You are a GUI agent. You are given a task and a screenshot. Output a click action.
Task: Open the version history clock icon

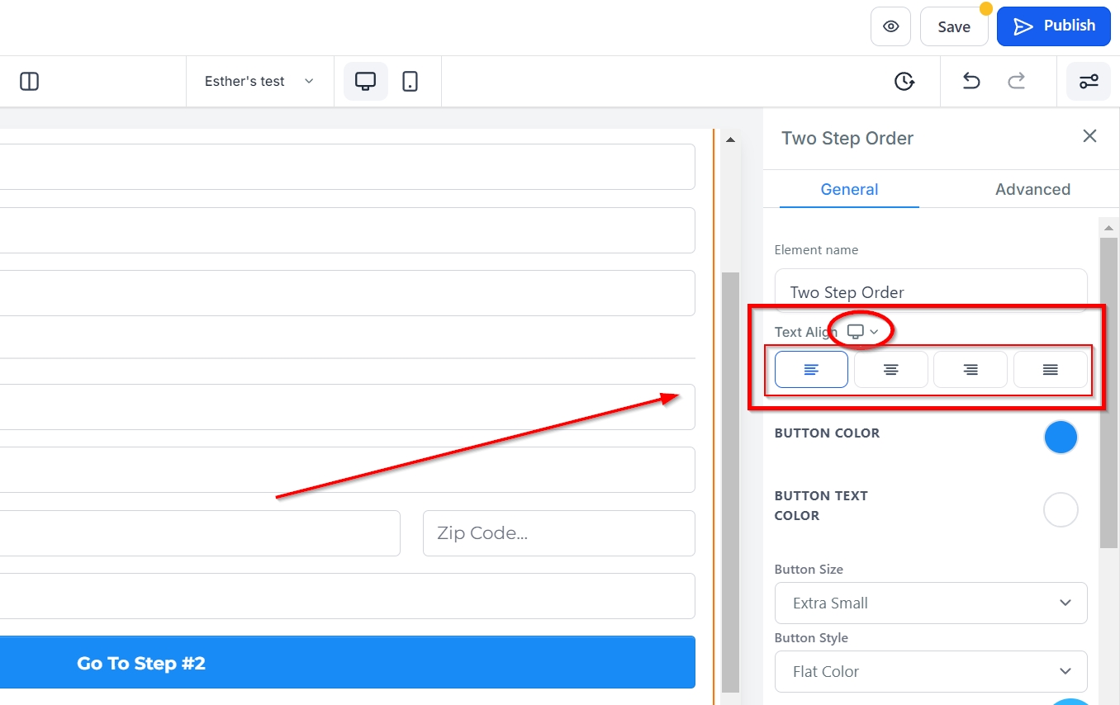[904, 81]
